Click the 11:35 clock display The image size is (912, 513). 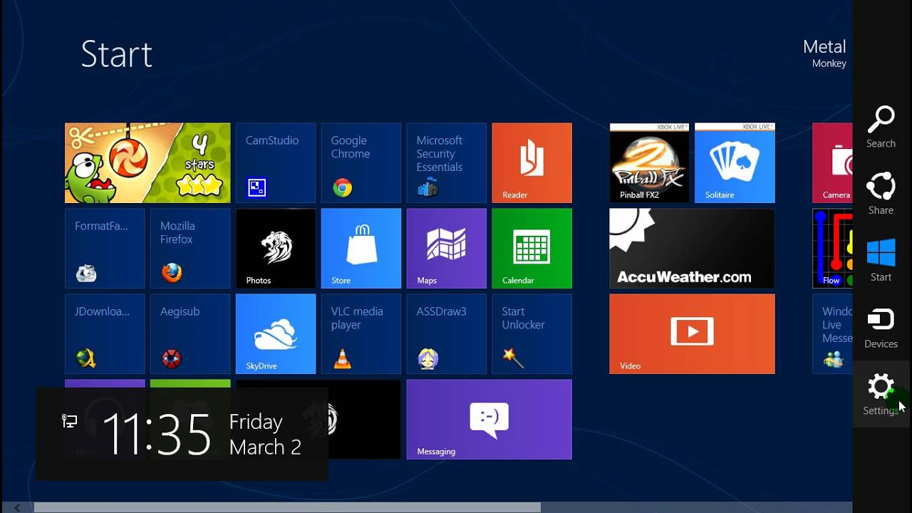pos(157,433)
